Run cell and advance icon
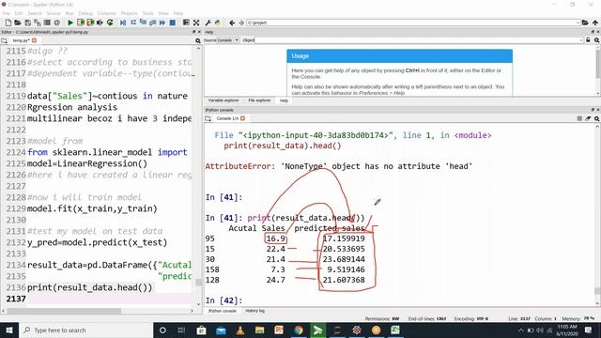The height and width of the screenshot is (338, 601). pos(90,23)
